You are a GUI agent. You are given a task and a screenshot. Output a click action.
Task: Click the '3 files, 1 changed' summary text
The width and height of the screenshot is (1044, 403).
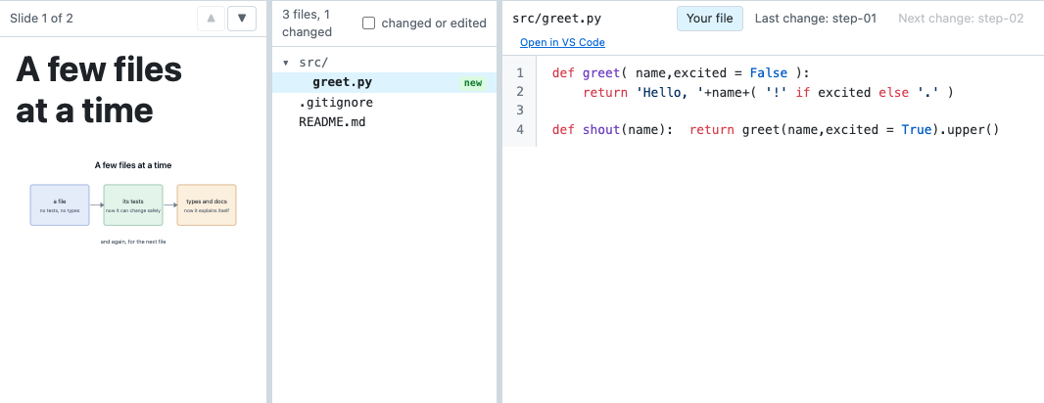307,22
